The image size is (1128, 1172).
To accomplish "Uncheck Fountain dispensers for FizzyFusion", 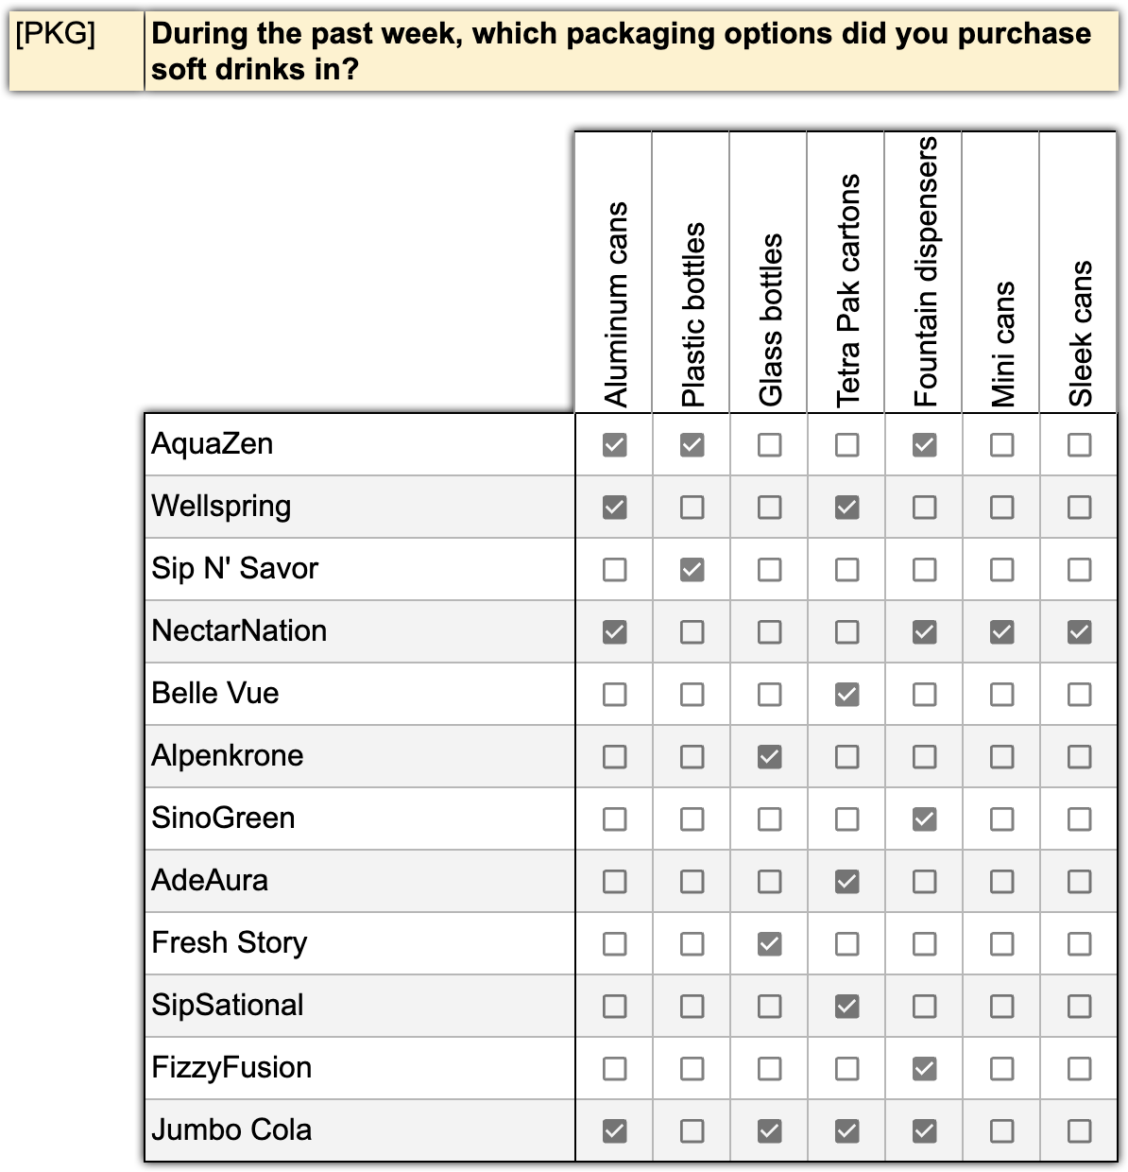I will click(924, 1068).
